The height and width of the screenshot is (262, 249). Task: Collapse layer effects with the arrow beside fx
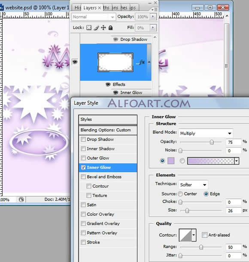149,62
